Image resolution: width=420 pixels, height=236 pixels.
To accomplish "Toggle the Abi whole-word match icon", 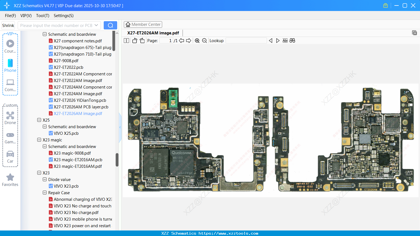I will point(285,41).
